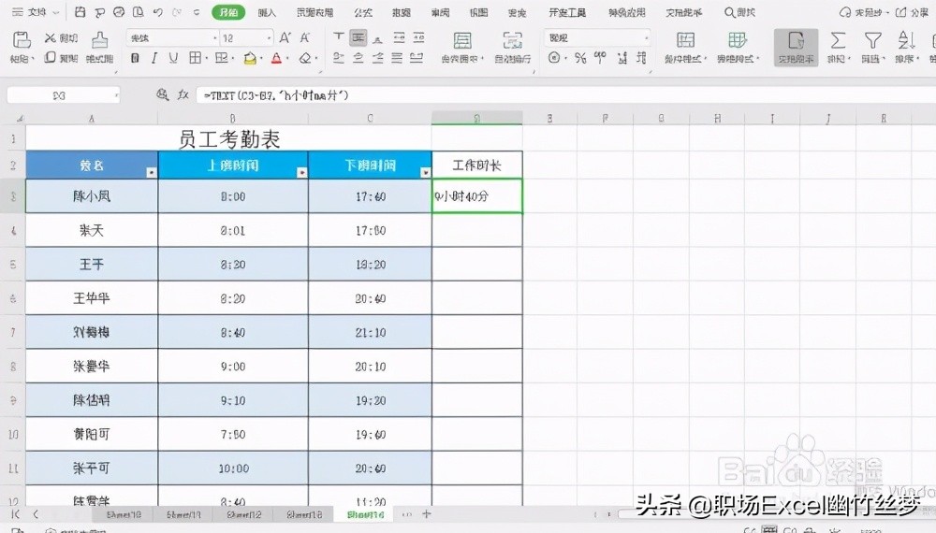
Task: Click the sheet tabs ellipsis button
Action: click(407, 514)
